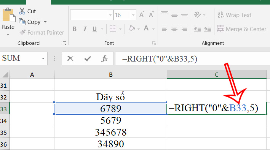The width and height of the screenshot is (270, 150).
Task: Center text horizontally
Action: point(174,29)
